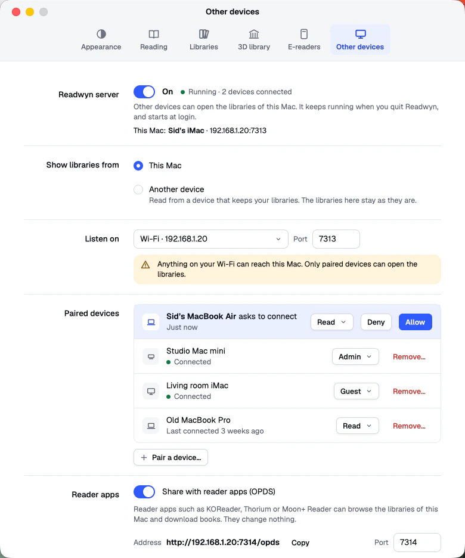465x558 pixels.
Task: Remove the Studio Mac mini device
Action: (x=409, y=357)
